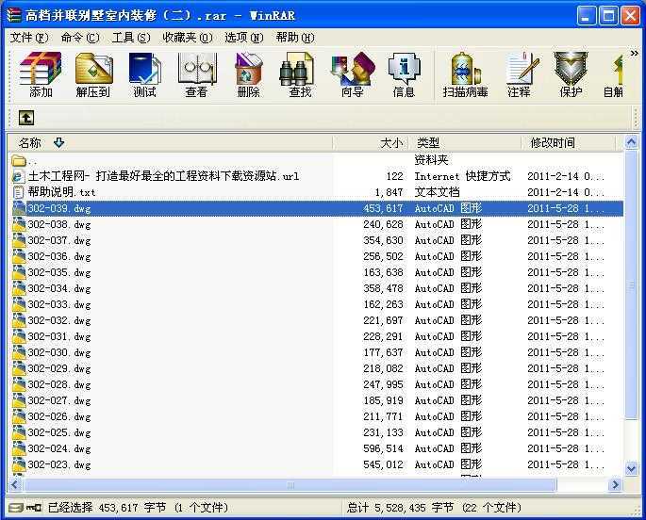Click the DWG icon of 302-023.dwg

tap(19, 464)
